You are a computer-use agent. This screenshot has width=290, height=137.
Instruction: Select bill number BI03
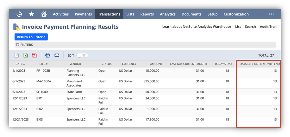39,119
